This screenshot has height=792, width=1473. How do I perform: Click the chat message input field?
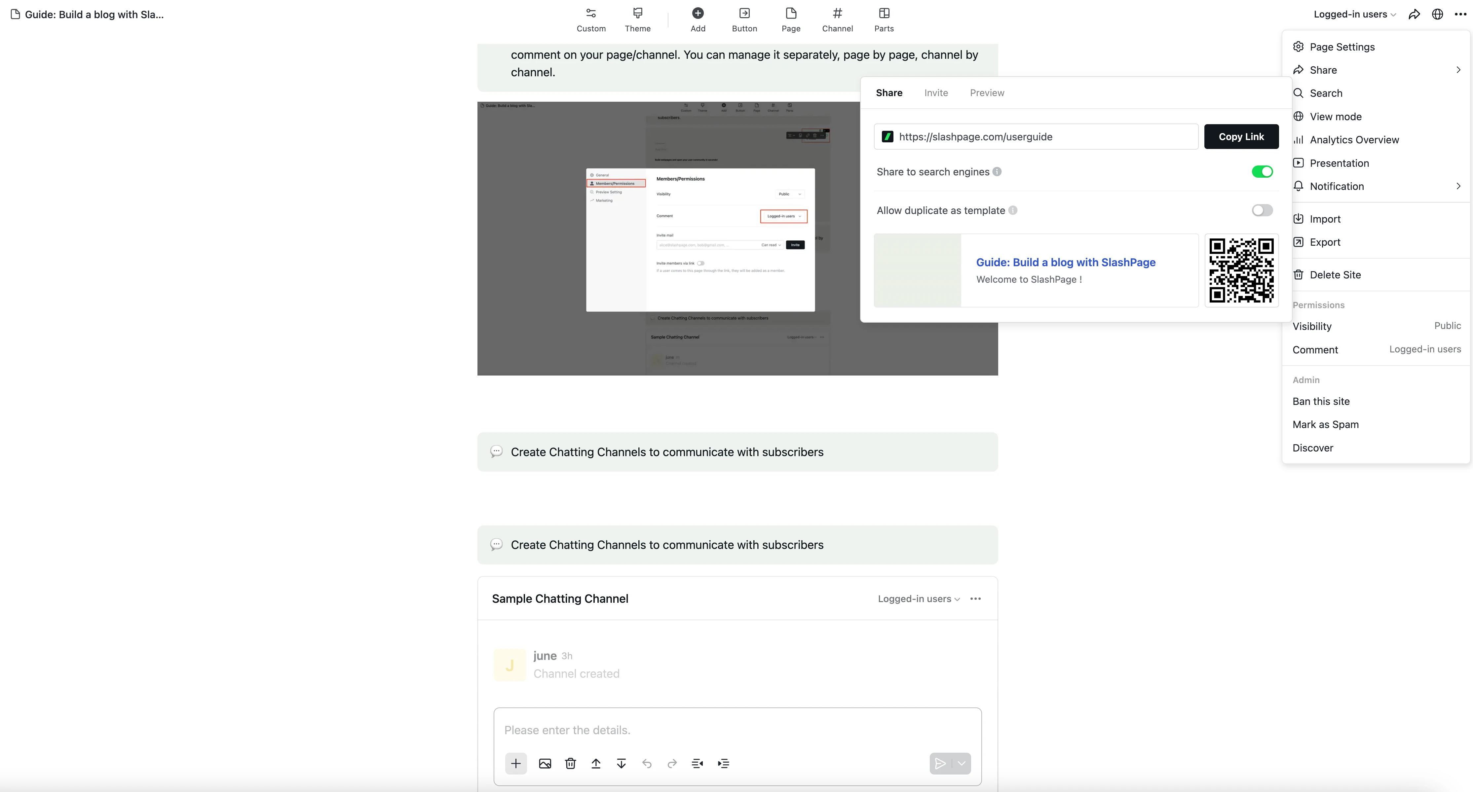click(x=737, y=730)
